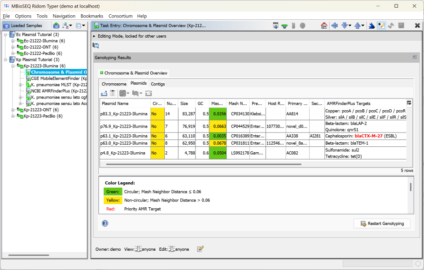The width and height of the screenshot is (424, 270).
Task: Switch to the Contigs tab
Action: (x=158, y=83)
